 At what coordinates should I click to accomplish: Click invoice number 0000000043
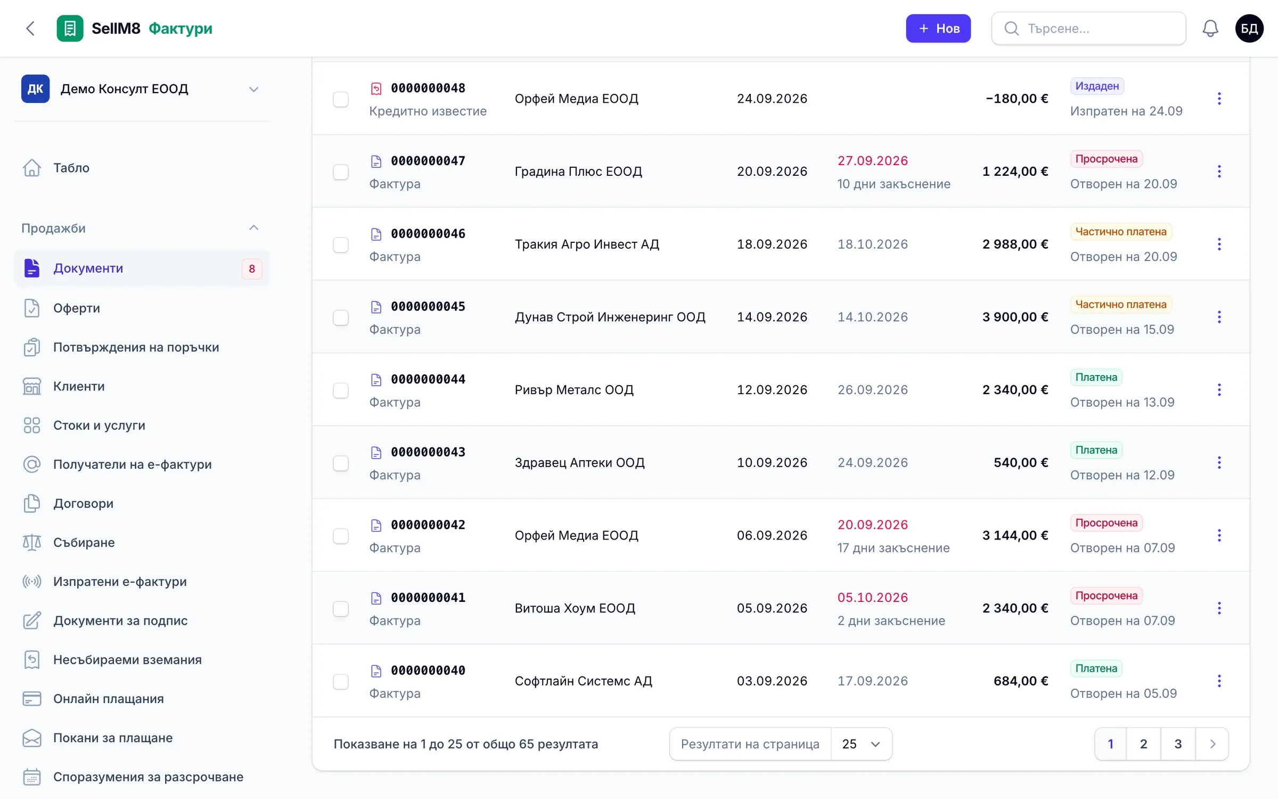(x=428, y=452)
